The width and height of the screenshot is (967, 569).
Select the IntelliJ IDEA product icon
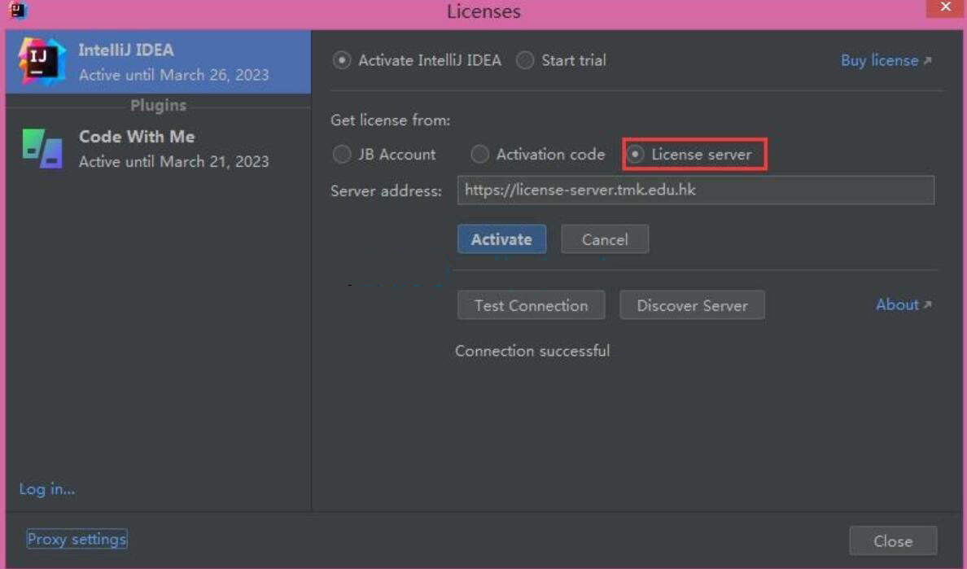tap(42, 62)
